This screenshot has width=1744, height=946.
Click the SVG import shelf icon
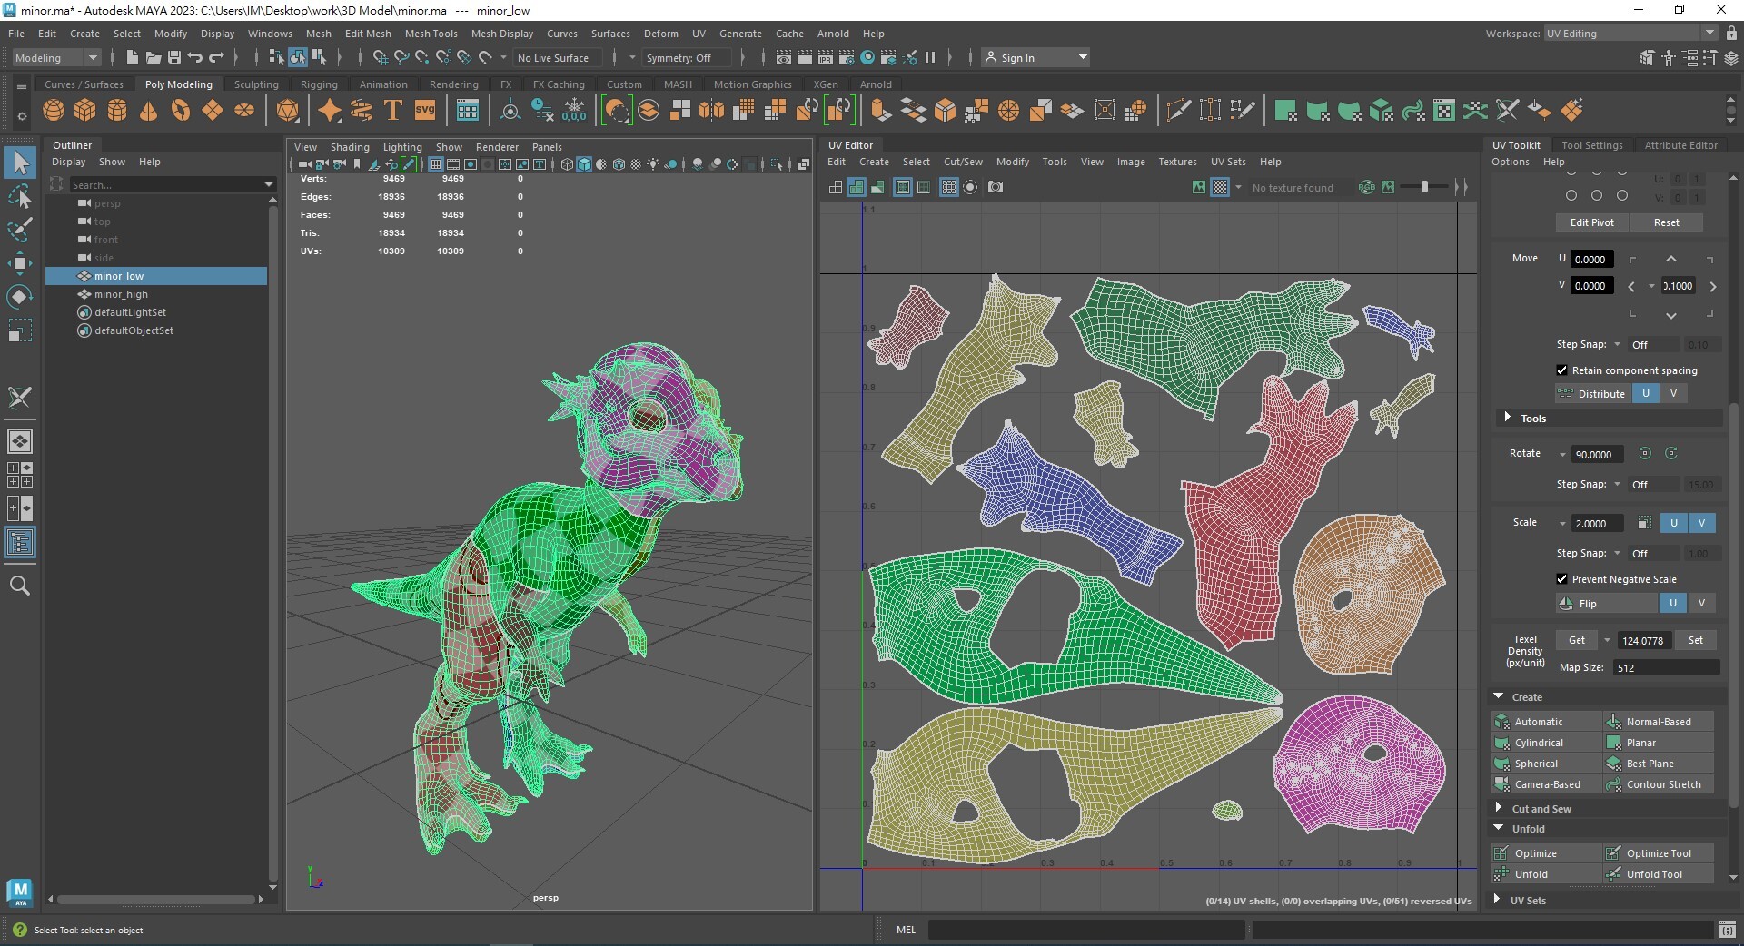click(425, 111)
